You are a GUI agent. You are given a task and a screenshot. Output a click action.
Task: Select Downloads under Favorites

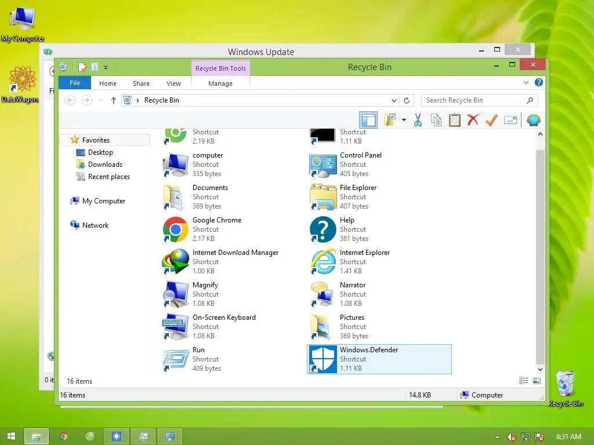[106, 164]
